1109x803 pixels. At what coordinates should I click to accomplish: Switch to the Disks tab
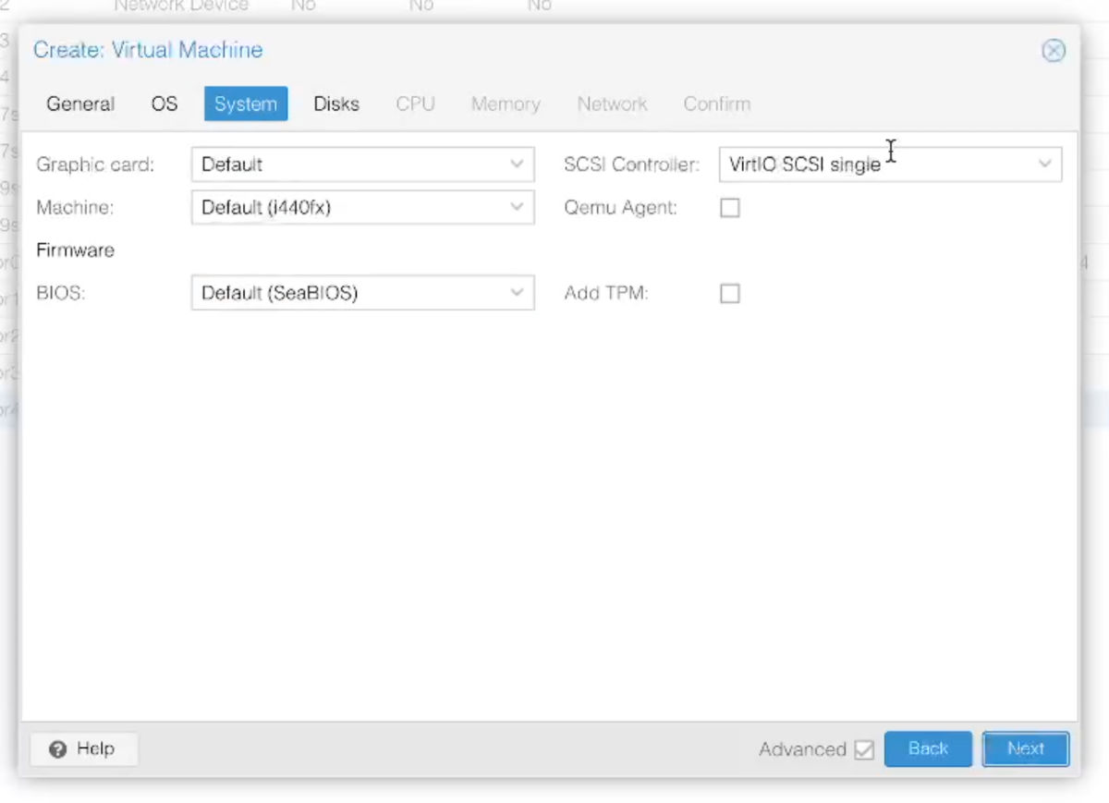click(335, 103)
